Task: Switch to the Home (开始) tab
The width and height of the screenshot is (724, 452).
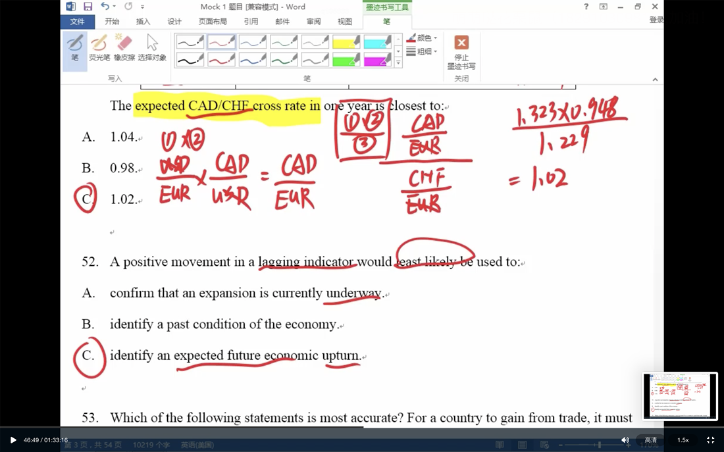Action: 112,22
